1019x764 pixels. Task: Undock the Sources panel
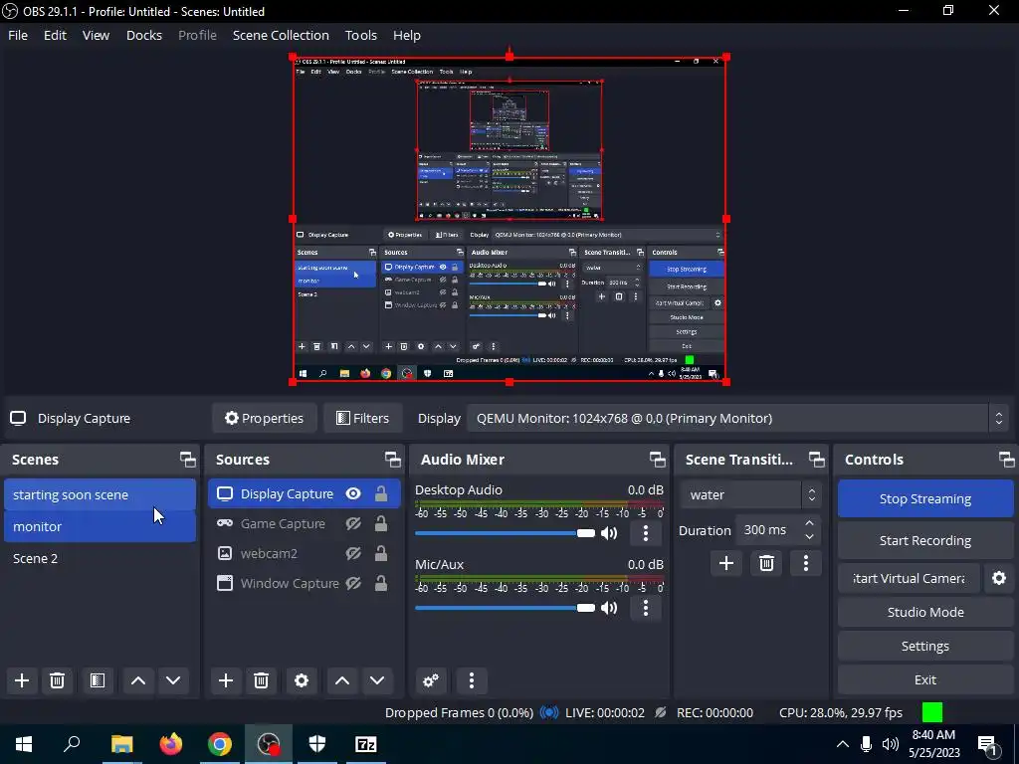[392, 460]
